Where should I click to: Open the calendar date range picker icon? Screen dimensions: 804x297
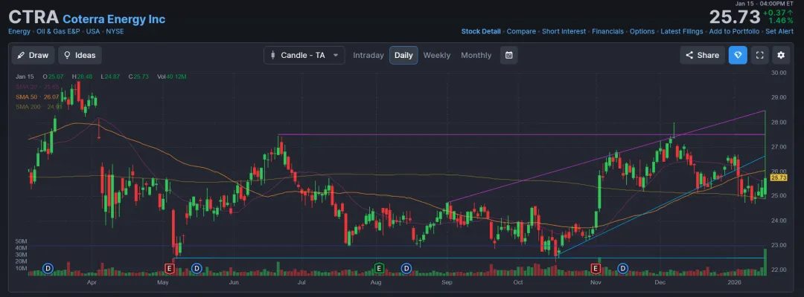click(x=508, y=55)
